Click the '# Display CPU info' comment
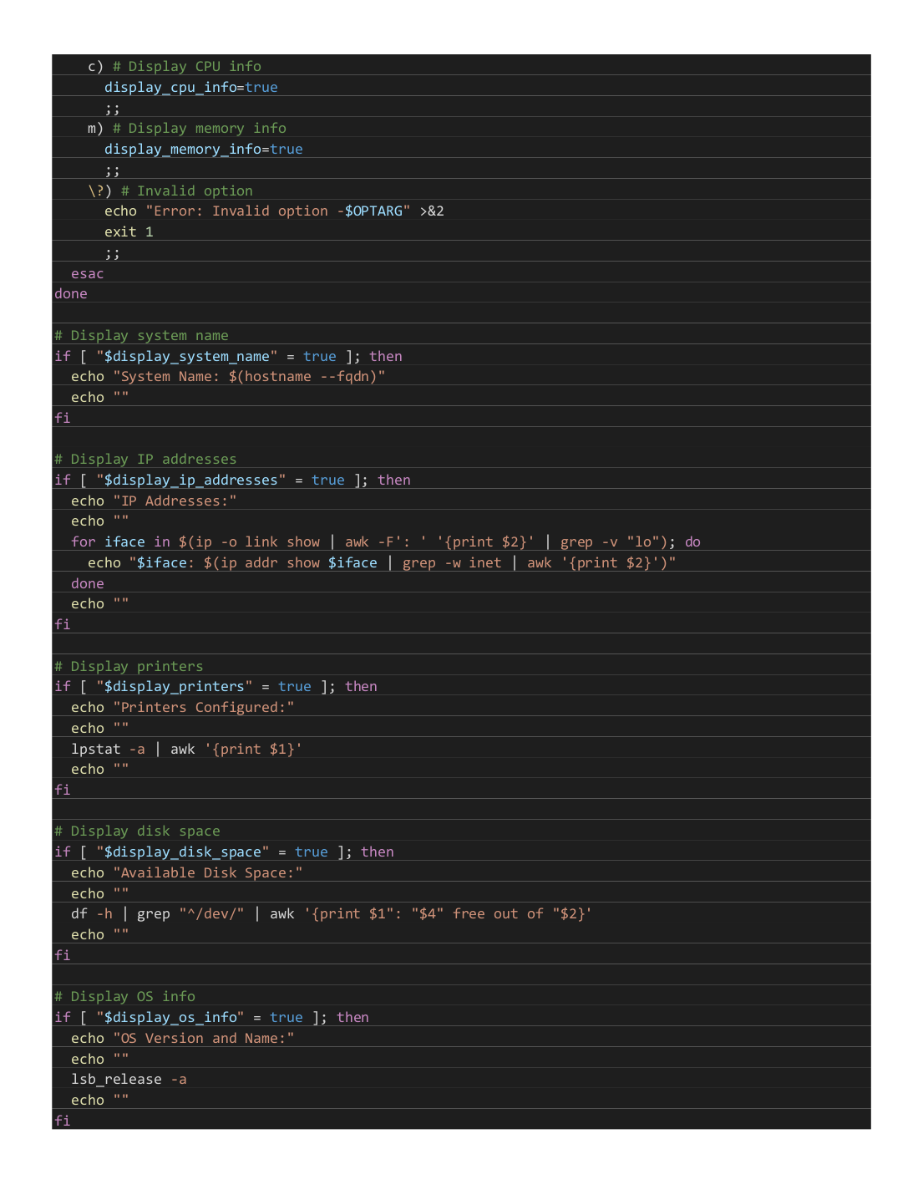 click(x=186, y=66)
